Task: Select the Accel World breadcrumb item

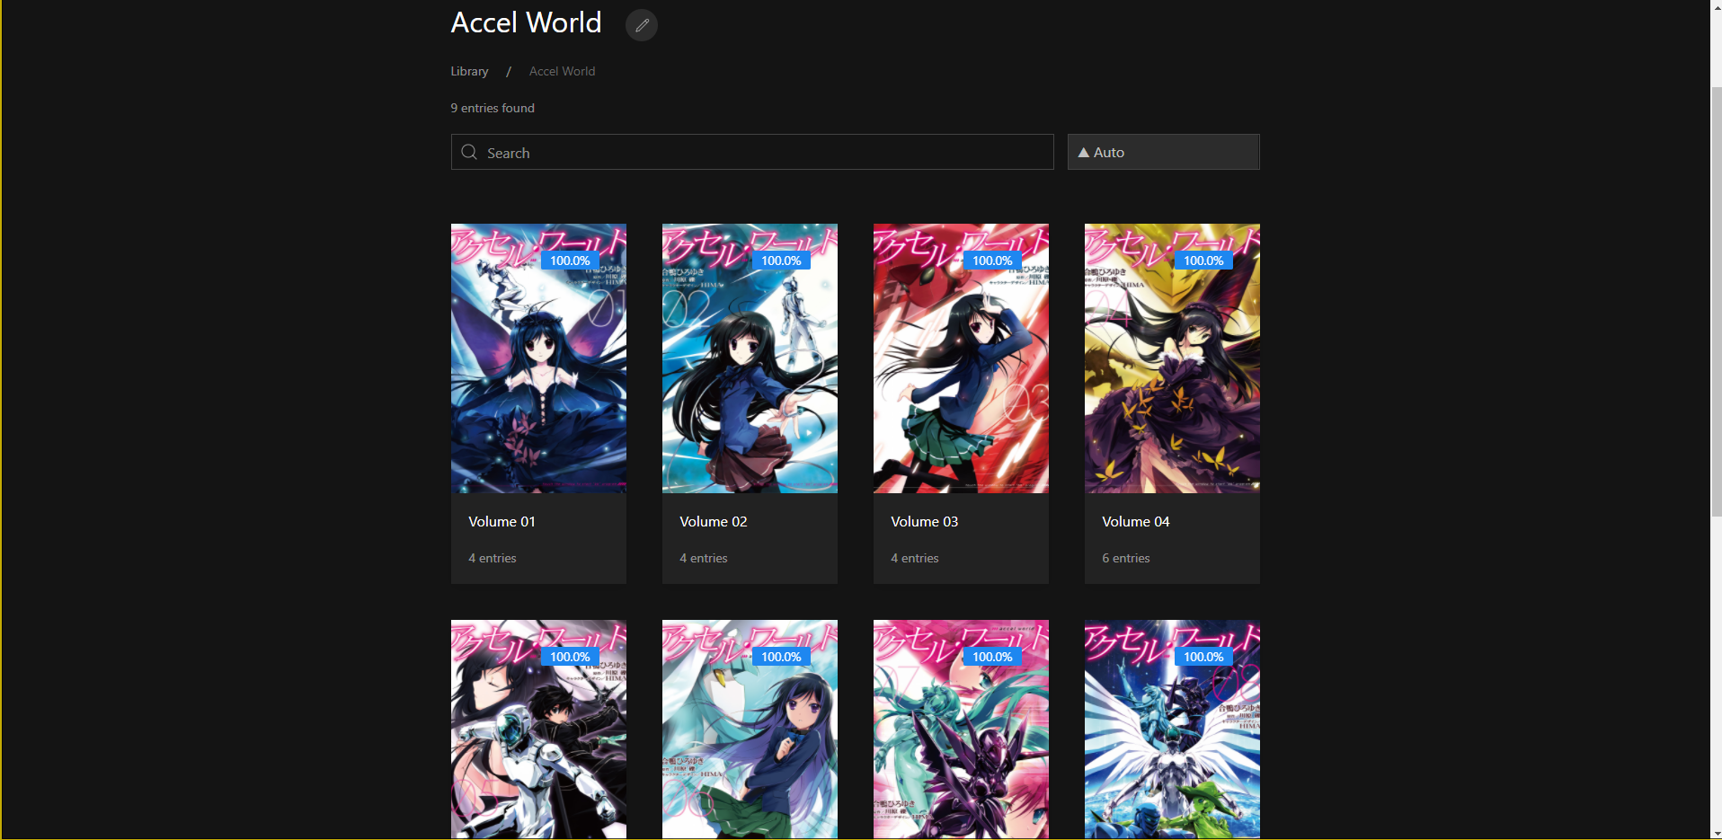Action: click(x=562, y=71)
